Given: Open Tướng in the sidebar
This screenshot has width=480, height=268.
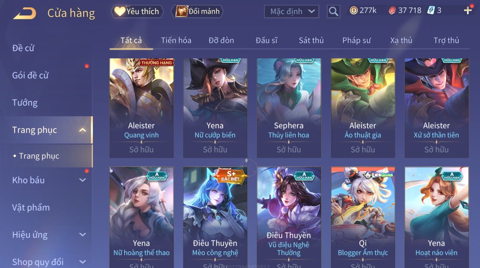Looking at the screenshot, I should point(25,103).
